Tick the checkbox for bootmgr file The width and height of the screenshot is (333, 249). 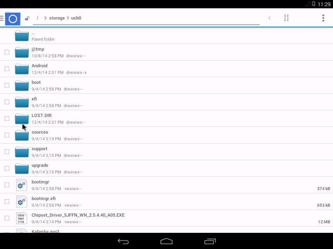pos(7,185)
